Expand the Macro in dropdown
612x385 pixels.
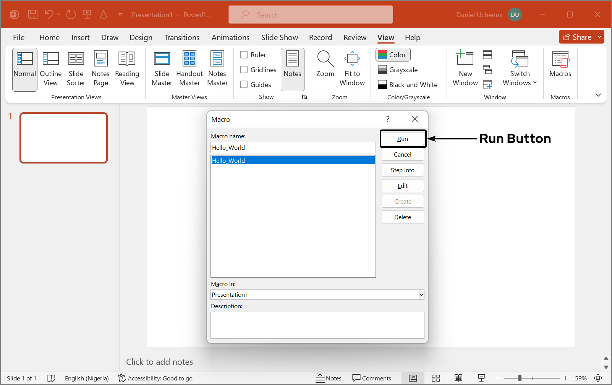tap(421, 294)
